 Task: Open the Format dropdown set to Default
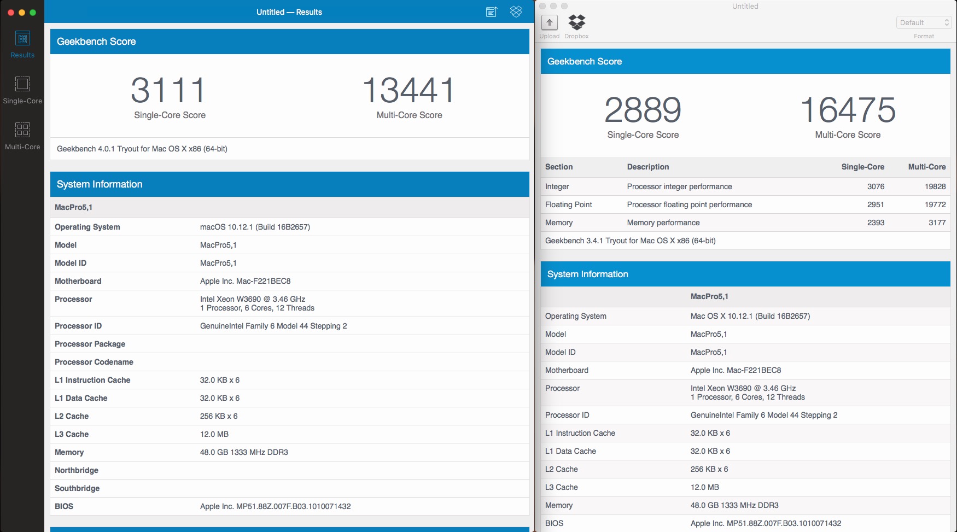924,22
